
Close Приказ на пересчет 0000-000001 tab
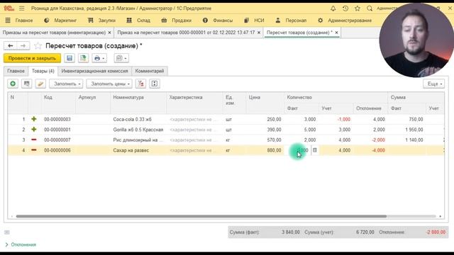(259, 33)
